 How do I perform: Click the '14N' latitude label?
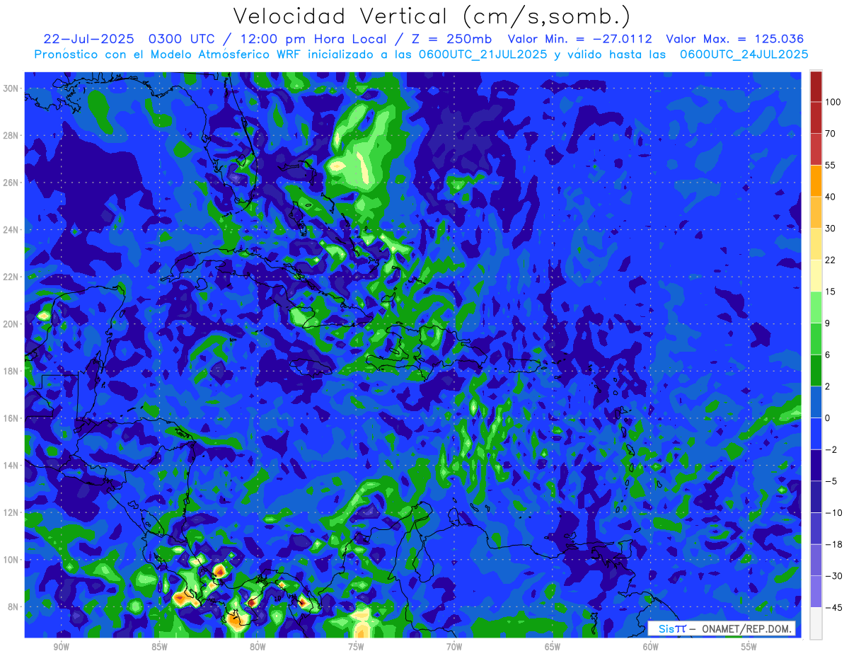(11, 466)
